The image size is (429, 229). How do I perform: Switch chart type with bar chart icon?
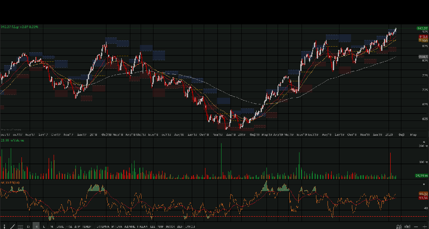(x=407, y=227)
